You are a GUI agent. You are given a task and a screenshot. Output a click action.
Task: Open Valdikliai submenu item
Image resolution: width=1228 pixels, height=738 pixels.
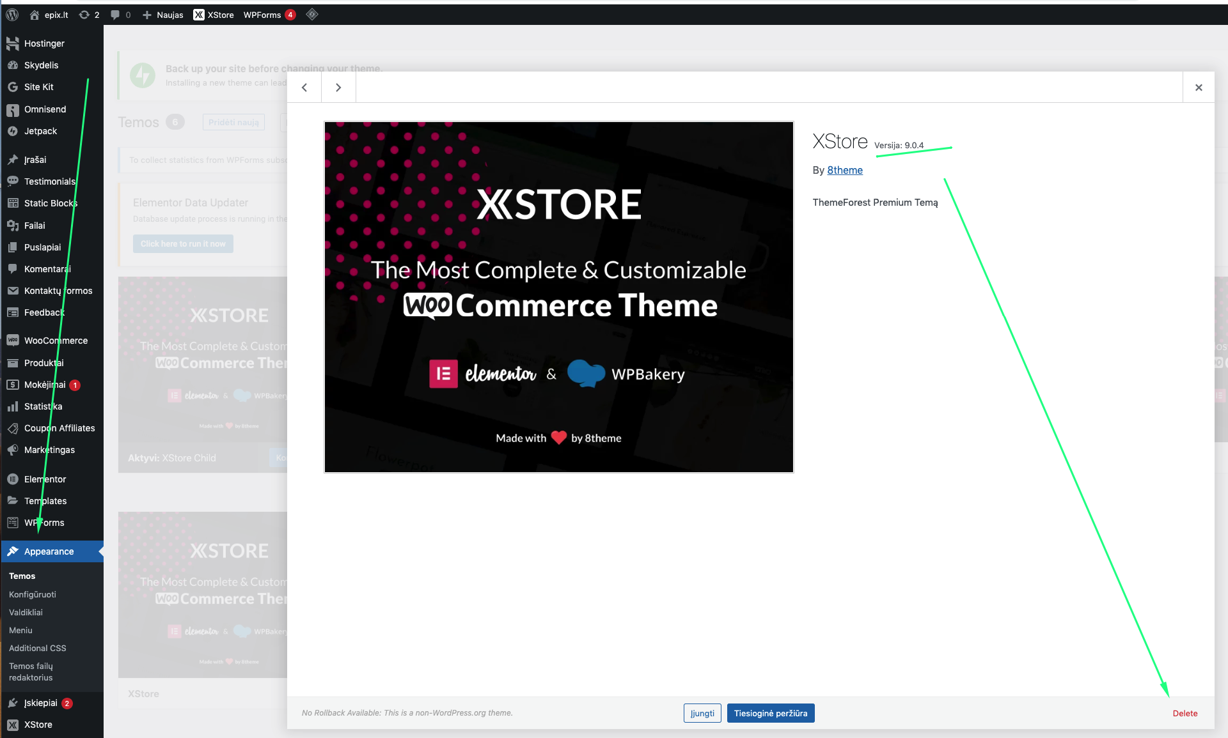point(26,612)
